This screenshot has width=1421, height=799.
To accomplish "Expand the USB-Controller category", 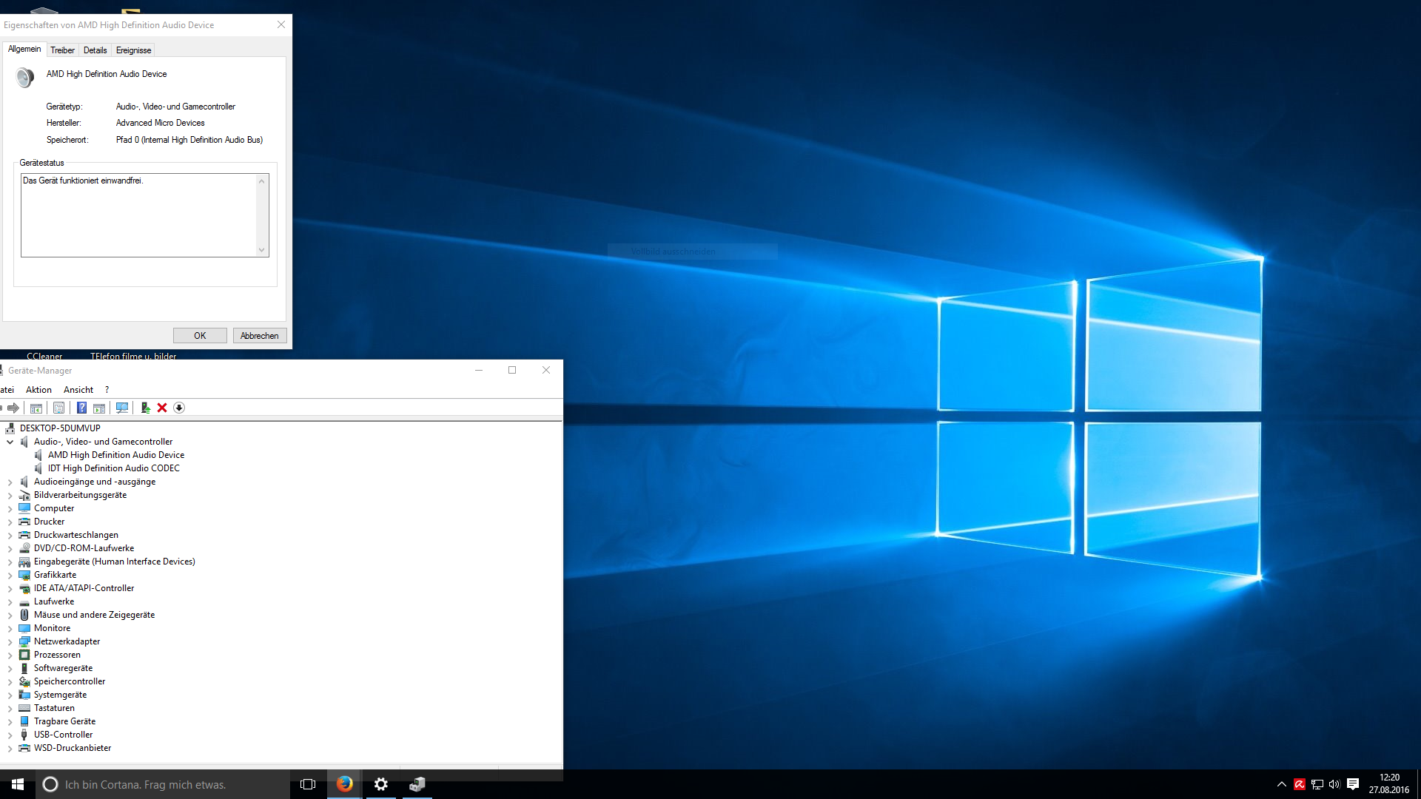I will pyautogui.click(x=10, y=735).
